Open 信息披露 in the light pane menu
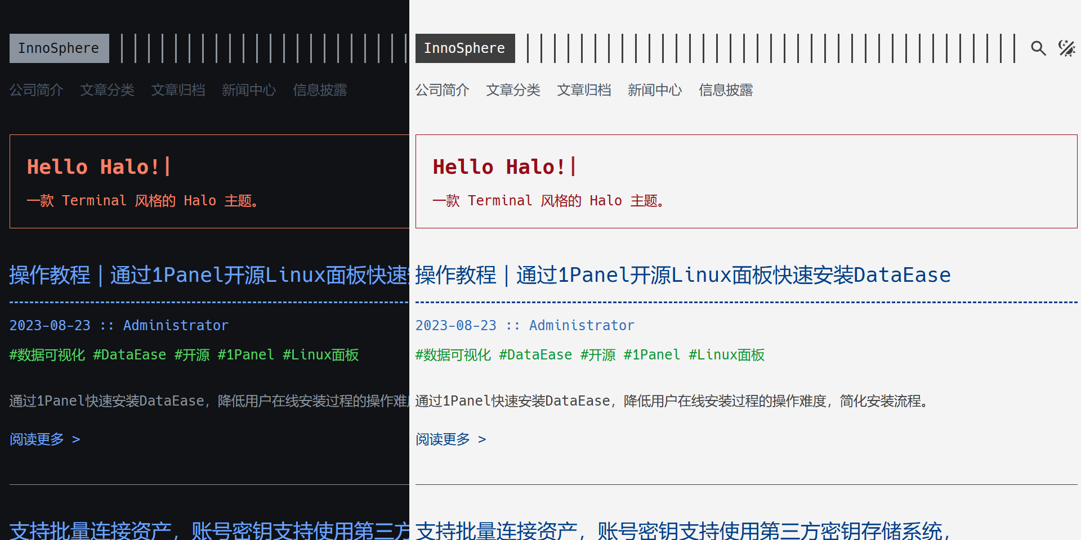1081x540 pixels. [x=726, y=90]
